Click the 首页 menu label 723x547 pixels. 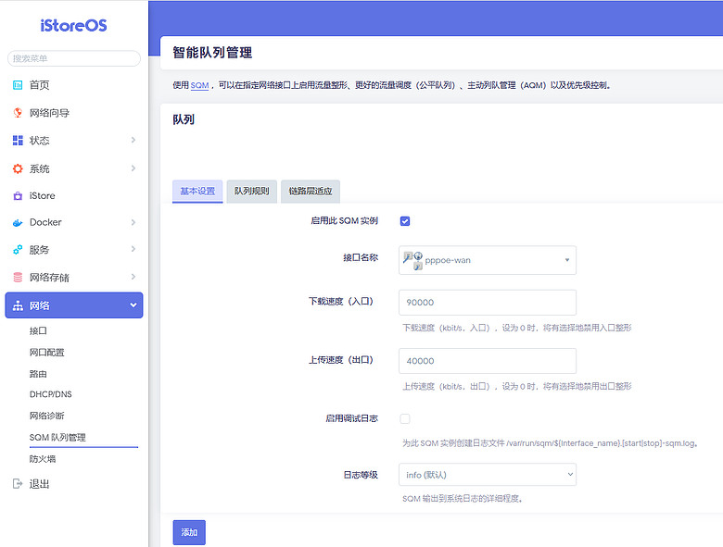(39, 85)
